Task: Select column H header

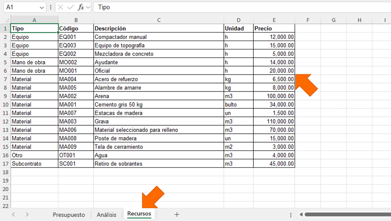Action: 359,20
